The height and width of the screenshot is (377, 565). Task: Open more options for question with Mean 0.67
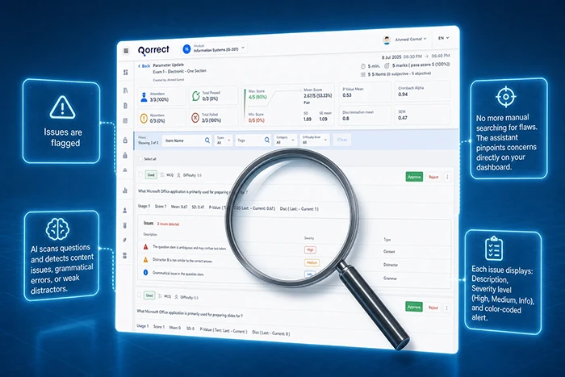447,177
